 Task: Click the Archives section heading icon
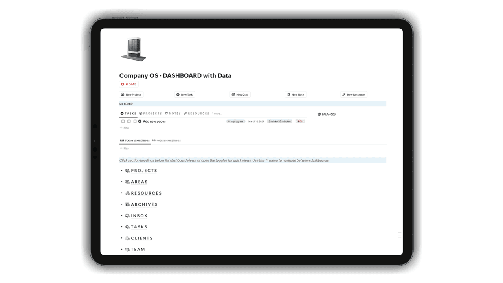(x=127, y=204)
